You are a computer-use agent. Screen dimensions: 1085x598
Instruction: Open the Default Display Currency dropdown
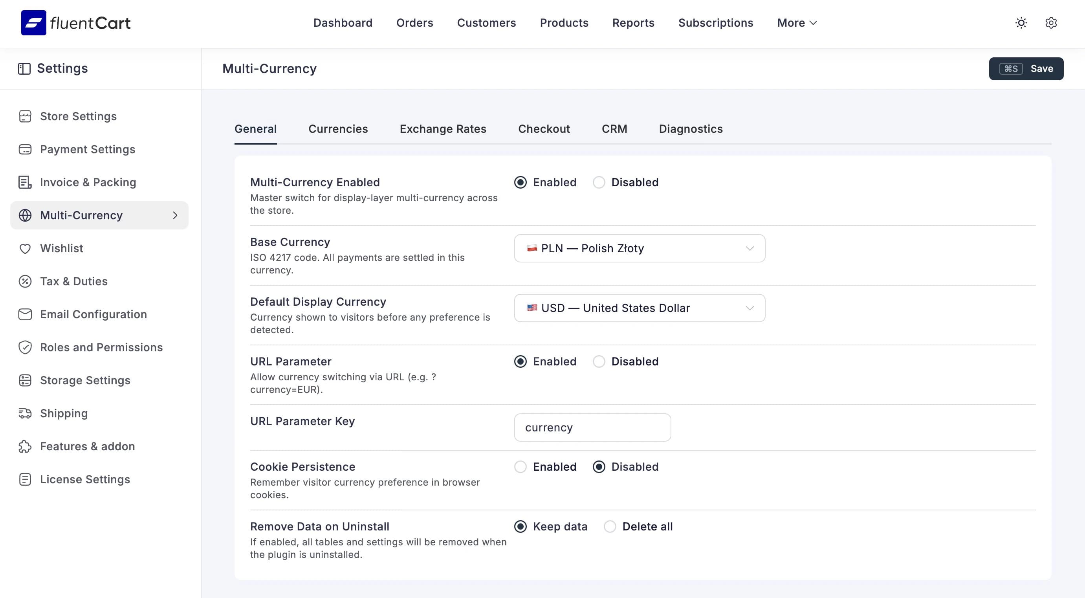pos(640,308)
